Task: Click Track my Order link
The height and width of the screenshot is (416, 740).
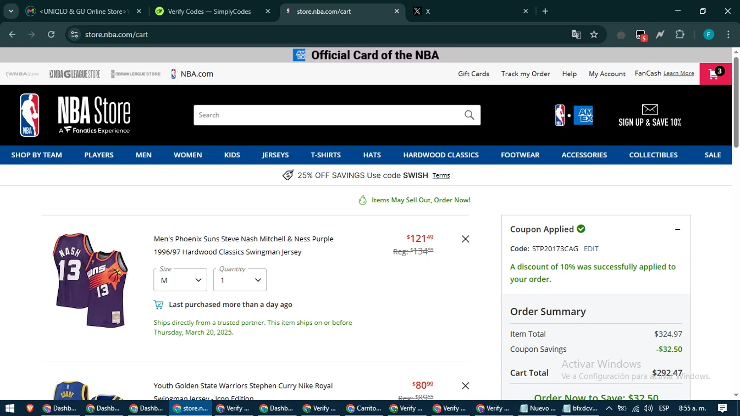Action: (x=525, y=74)
